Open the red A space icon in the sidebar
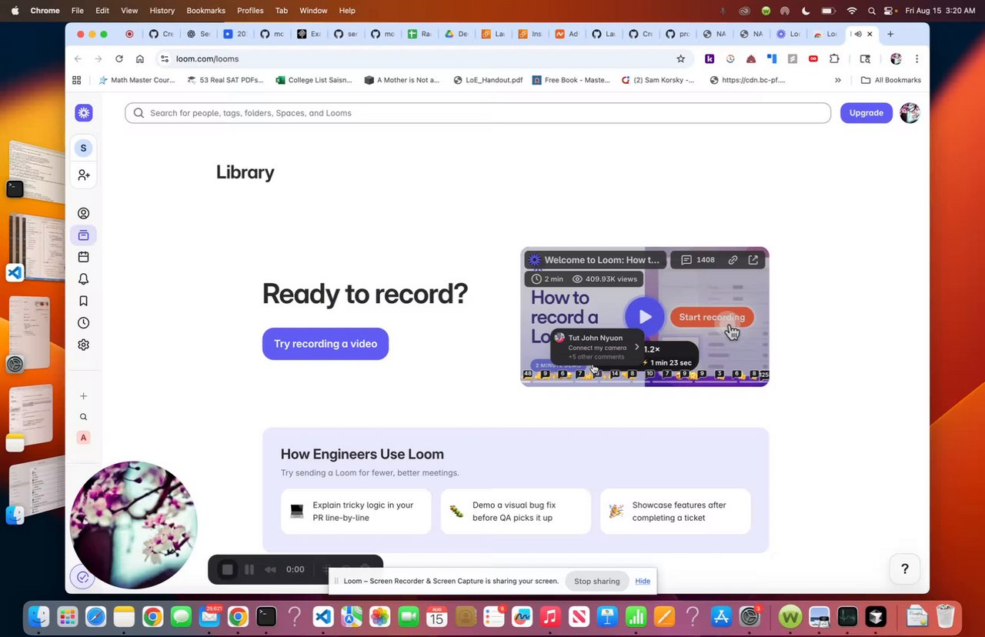Image resolution: width=985 pixels, height=637 pixels. (84, 438)
